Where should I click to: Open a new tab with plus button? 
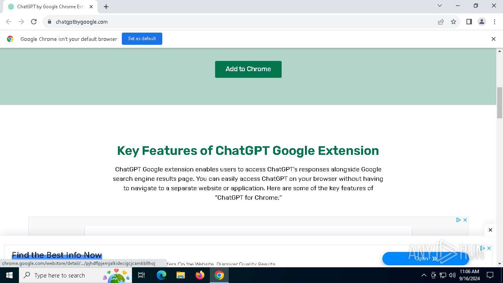click(x=106, y=7)
